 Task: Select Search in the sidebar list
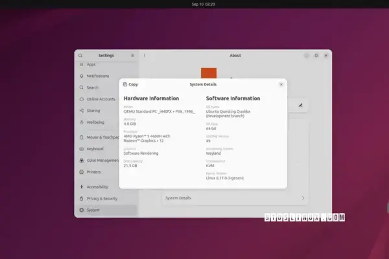[106, 87]
